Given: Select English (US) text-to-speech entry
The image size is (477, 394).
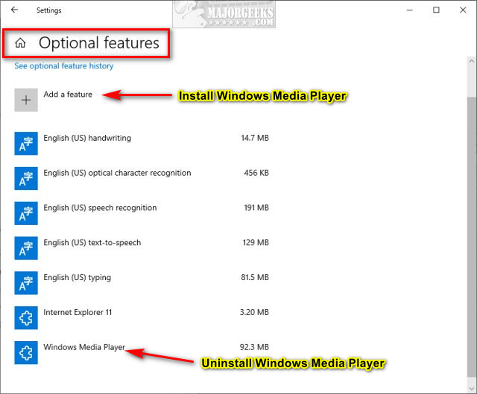Looking at the screenshot, I should 92,243.
